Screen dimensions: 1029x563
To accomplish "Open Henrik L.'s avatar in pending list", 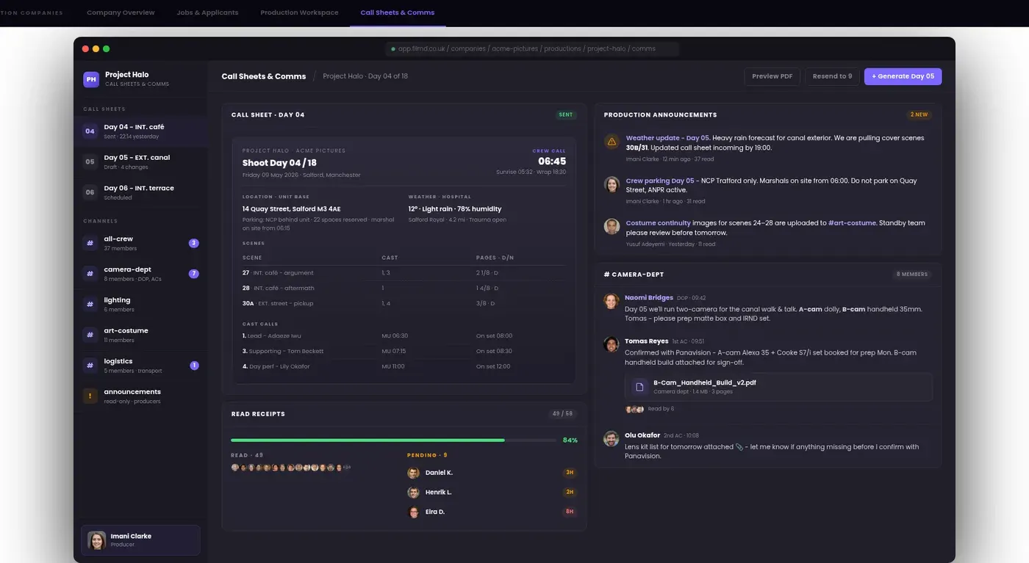I will (413, 493).
